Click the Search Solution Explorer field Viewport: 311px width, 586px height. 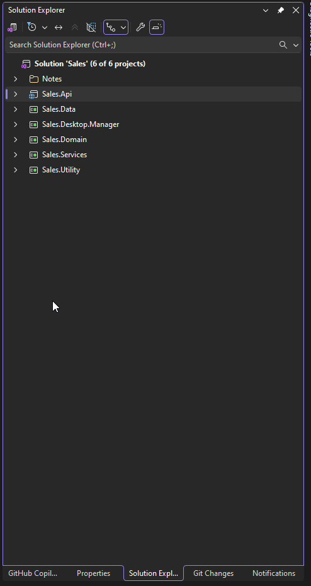click(x=142, y=45)
